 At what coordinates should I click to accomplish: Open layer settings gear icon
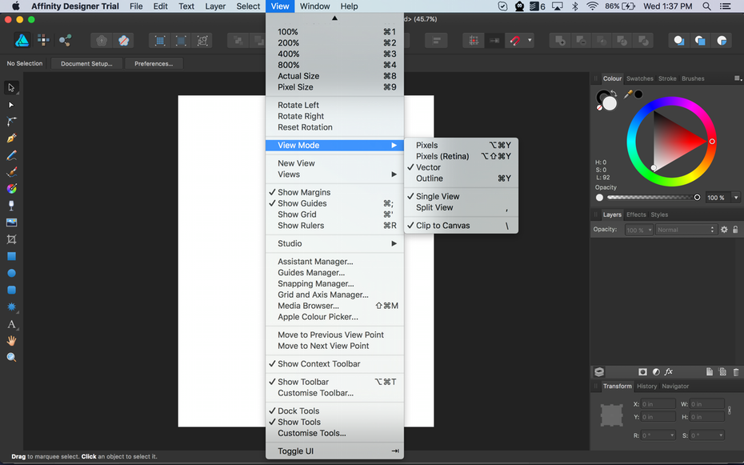pos(724,230)
